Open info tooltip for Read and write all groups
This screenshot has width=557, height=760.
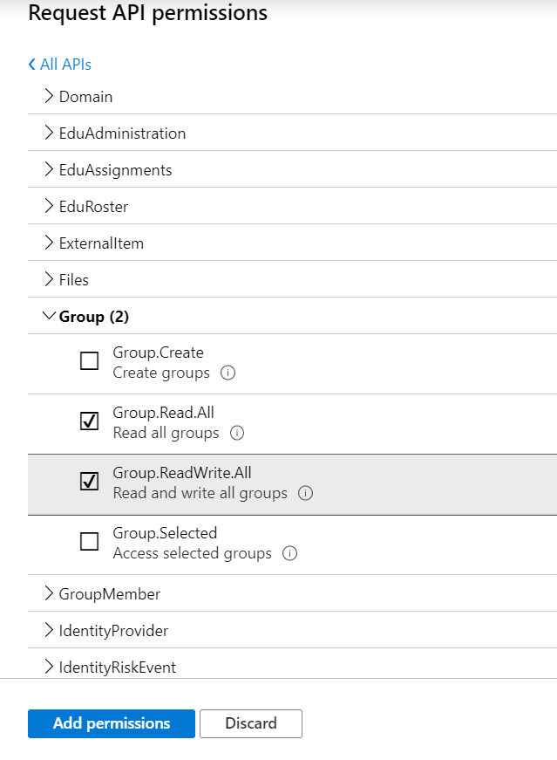click(305, 493)
